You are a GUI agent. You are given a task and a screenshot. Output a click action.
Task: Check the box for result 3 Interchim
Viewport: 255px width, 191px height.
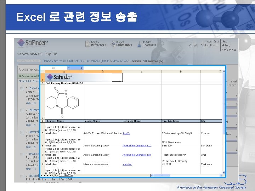(22, 132)
